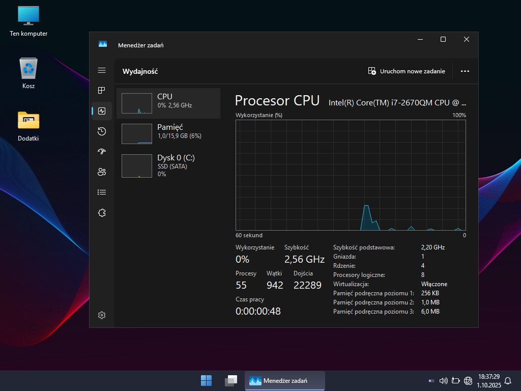Open the App history page icon

click(102, 131)
